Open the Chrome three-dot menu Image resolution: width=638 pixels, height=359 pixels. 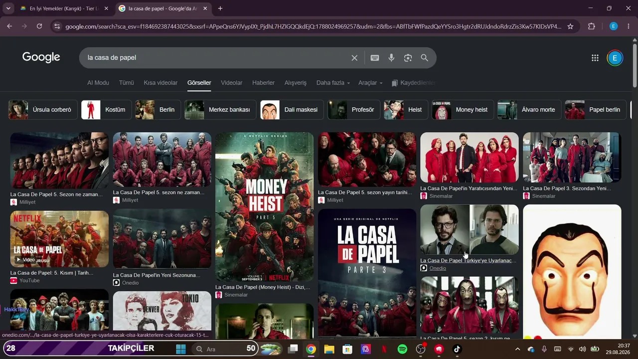pyautogui.click(x=628, y=26)
